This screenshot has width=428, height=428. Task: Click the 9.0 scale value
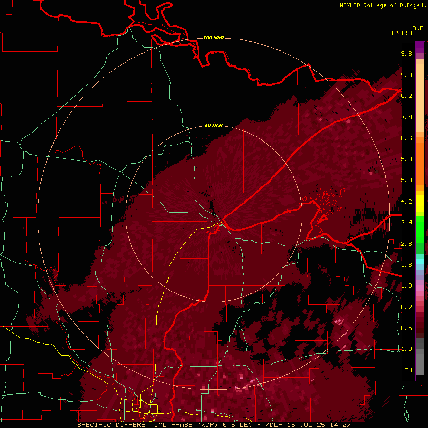[407, 75]
